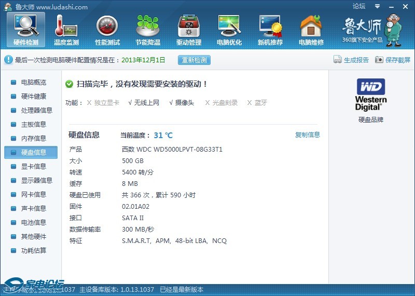Click 保存截屏 save screenshot link
Screen dimensions: 415x296
tap(398, 60)
